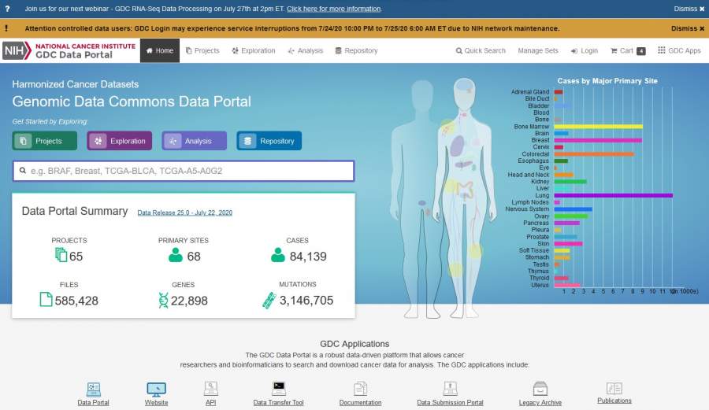Select the Breast magenta bar

(x=598, y=140)
